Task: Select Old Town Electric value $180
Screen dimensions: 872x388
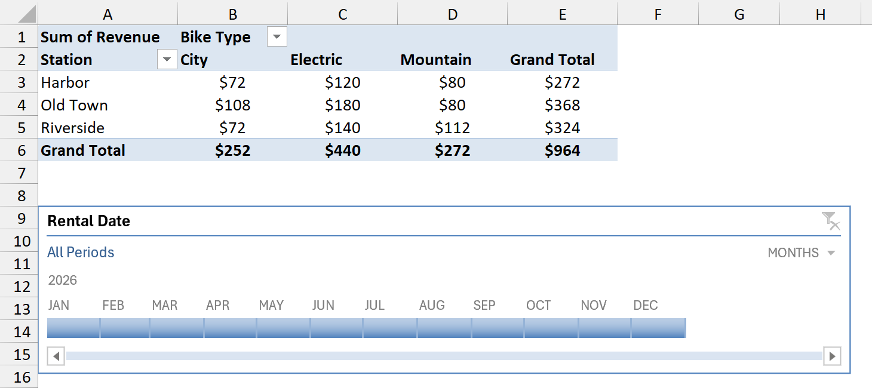Action: (343, 105)
